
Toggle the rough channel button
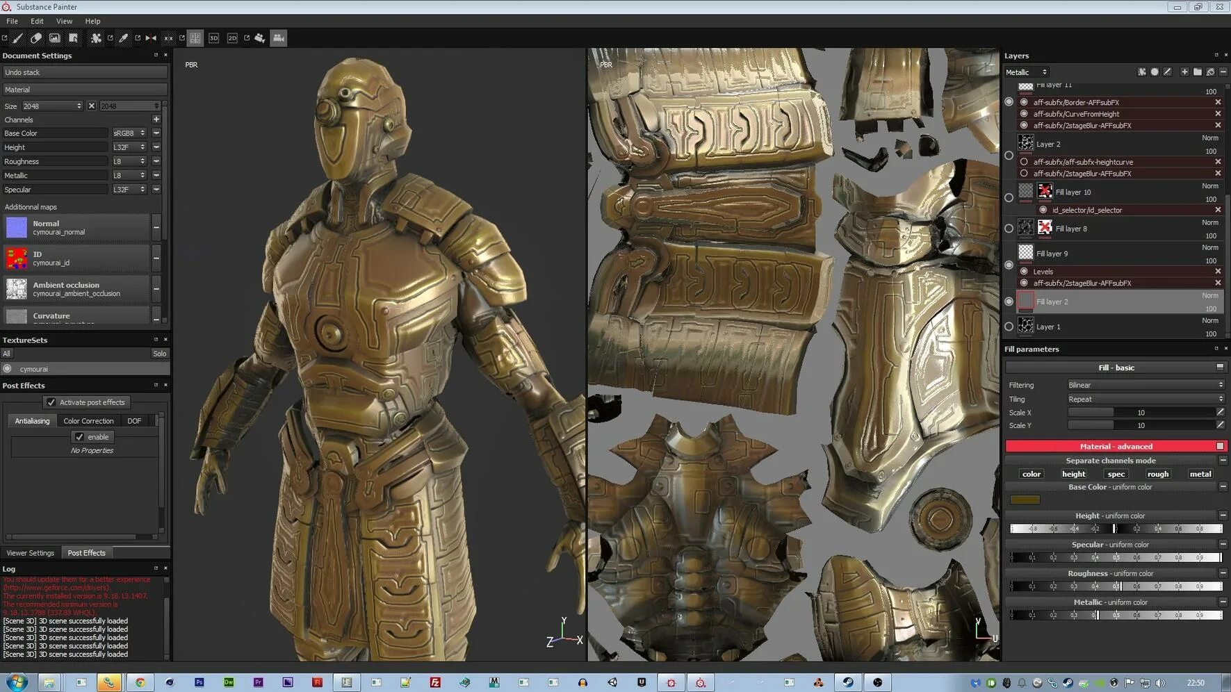click(x=1158, y=475)
